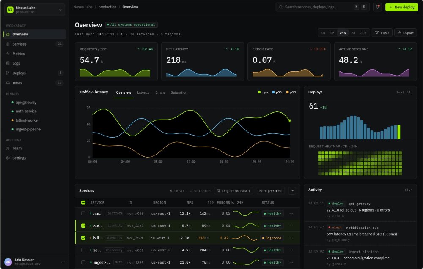The height and width of the screenshot is (269, 423).
Task: Select the 7d time range
Action: pyautogui.click(x=353, y=33)
